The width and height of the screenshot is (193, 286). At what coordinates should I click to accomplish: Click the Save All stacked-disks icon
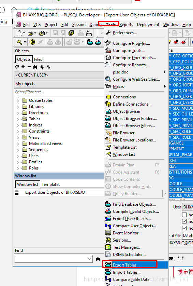point(71,33)
